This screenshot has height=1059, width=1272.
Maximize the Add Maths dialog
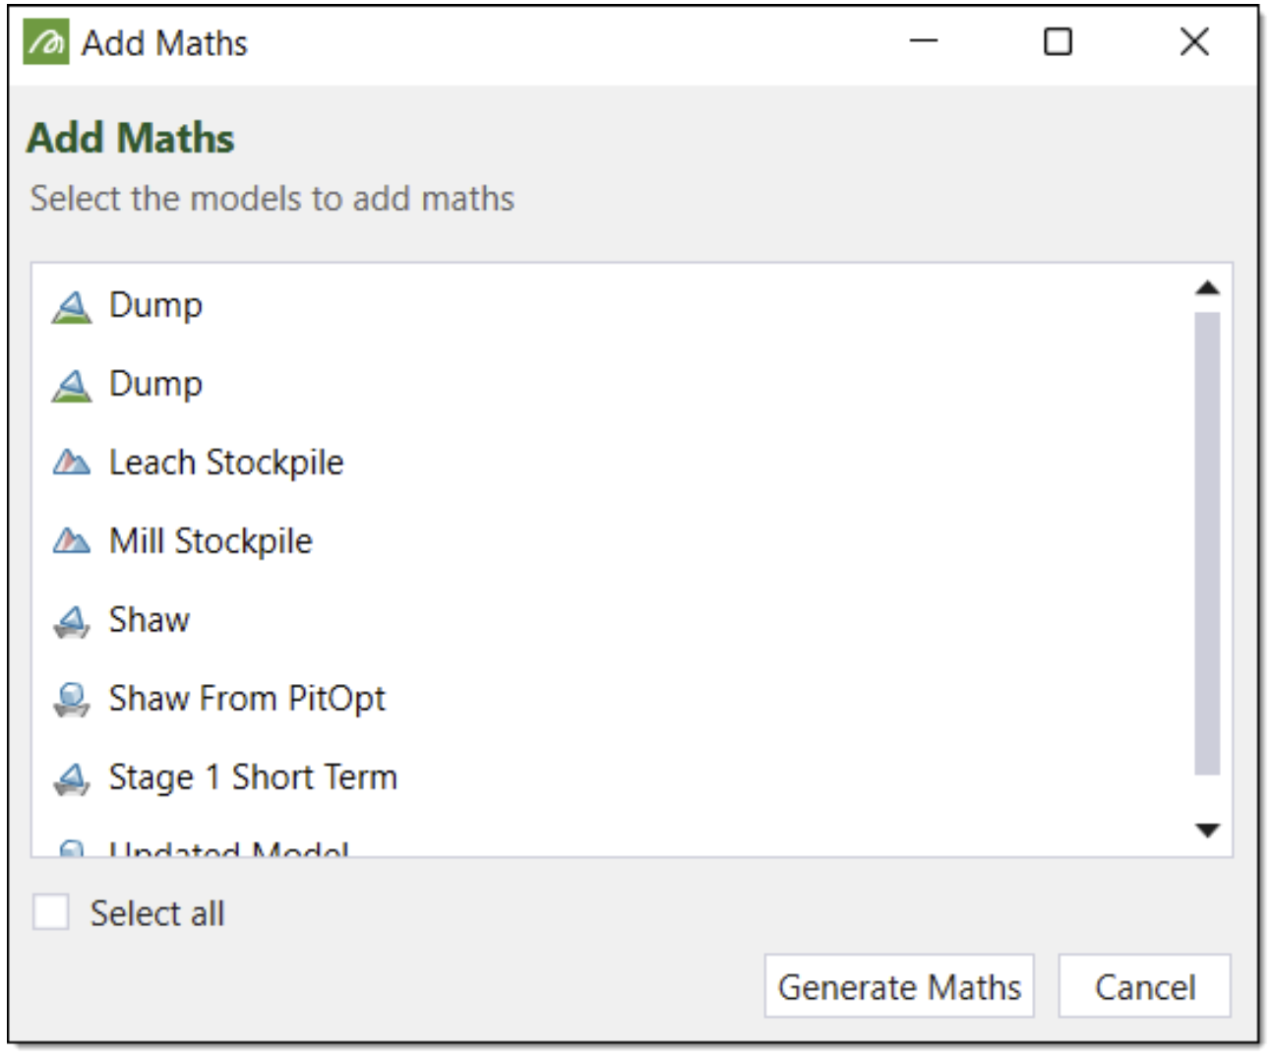(1058, 42)
